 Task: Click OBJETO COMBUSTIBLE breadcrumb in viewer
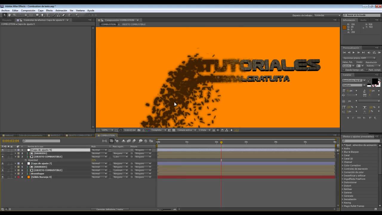[134, 24]
